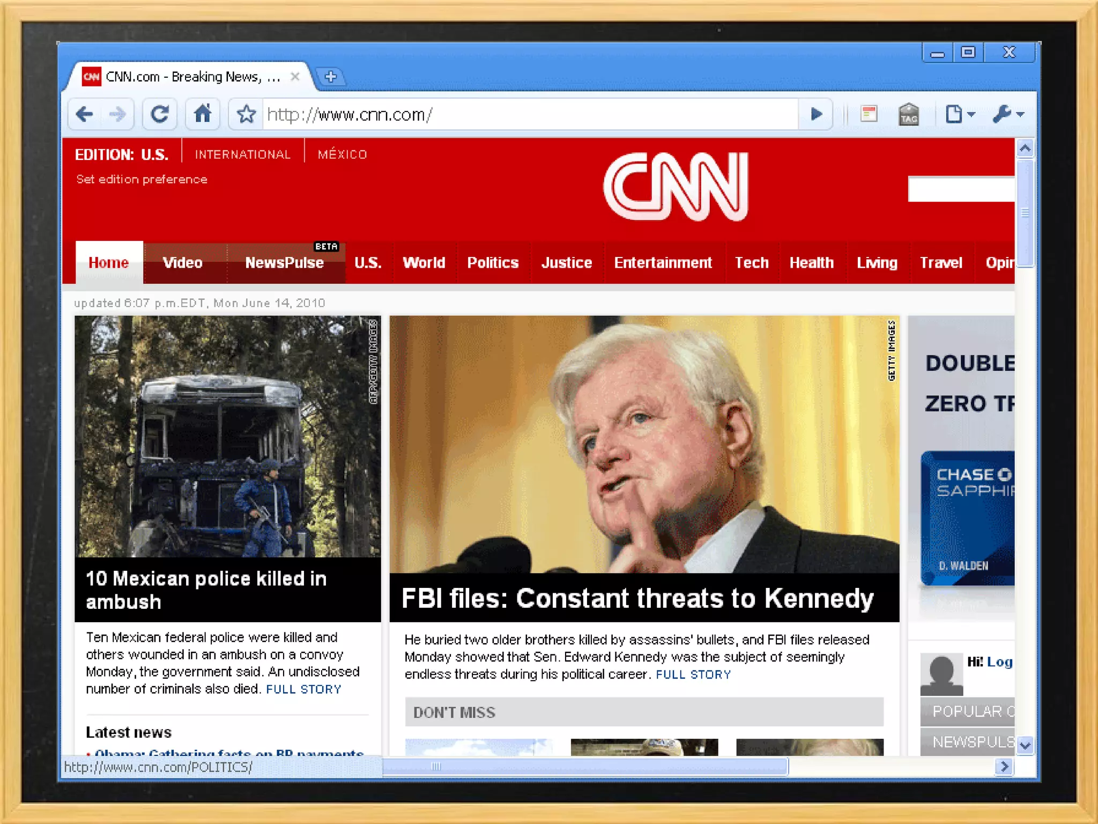
Task: Click the address bar URL field
Action: (x=530, y=114)
